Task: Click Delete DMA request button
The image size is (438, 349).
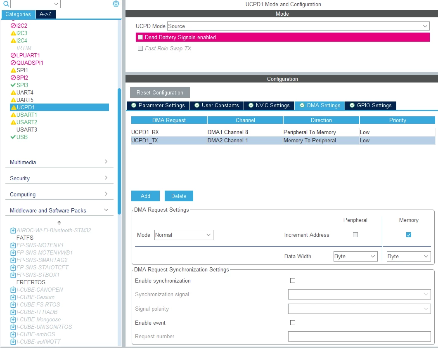Action: coord(179,196)
